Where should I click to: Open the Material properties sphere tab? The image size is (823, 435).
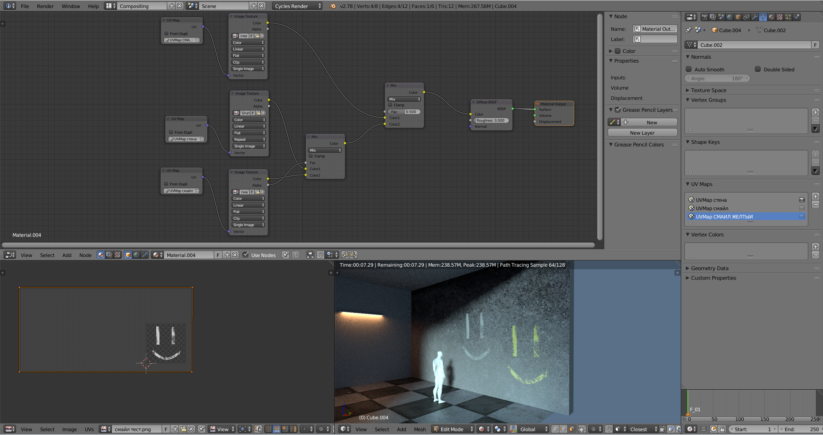pos(772,17)
